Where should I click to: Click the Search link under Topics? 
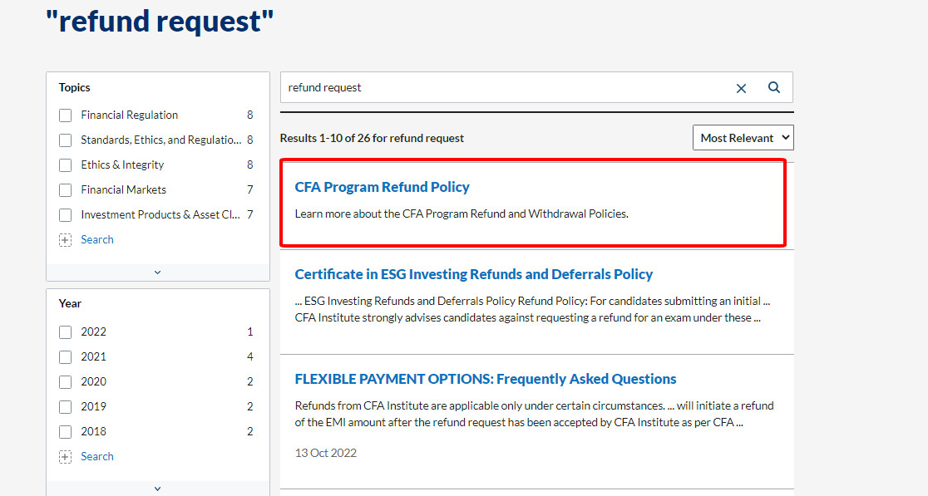click(97, 239)
